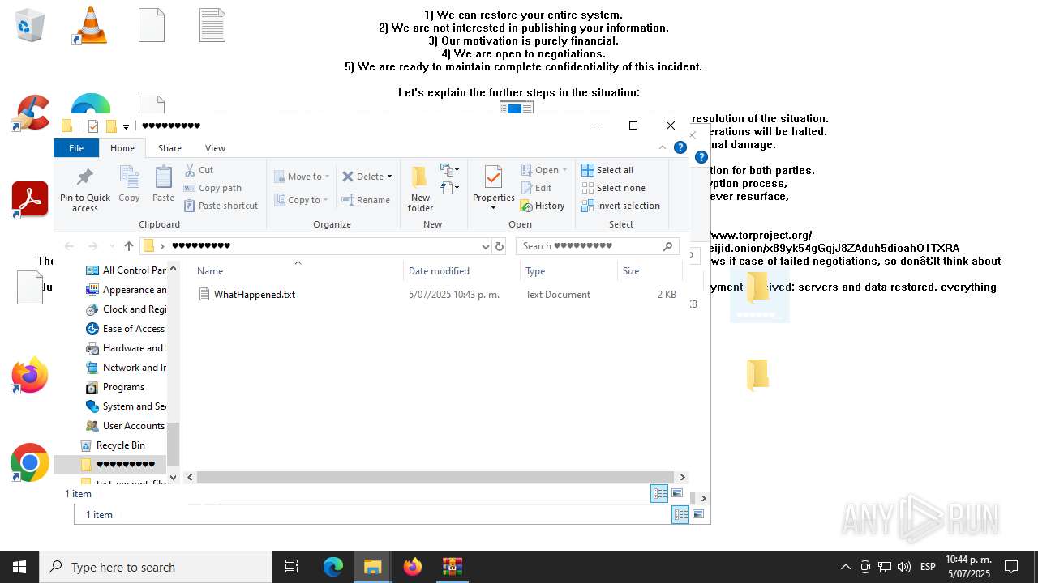Select the WhatHappened.txt file
This screenshot has width=1038, height=583.
pyautogui.click(x=255, y=295)
